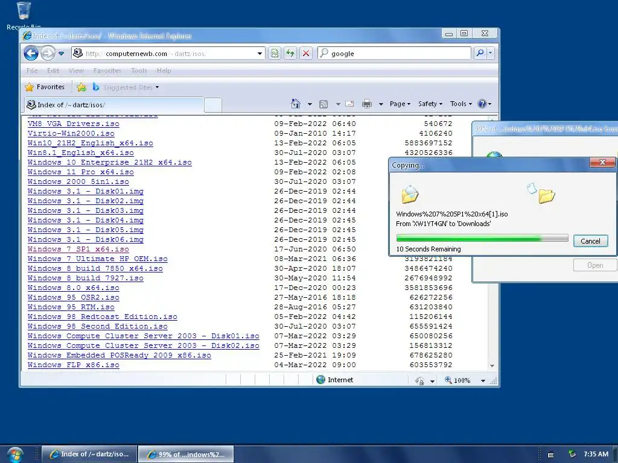Open the View menu

coord(76,71)
